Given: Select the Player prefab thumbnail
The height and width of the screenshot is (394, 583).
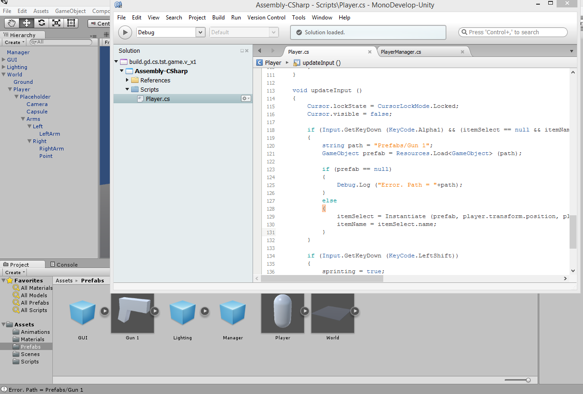Looking at the screenshot, I should coord(282,313).
